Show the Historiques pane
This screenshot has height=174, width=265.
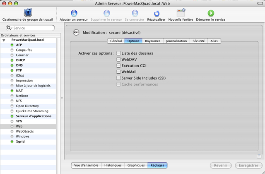coord(113,165)
